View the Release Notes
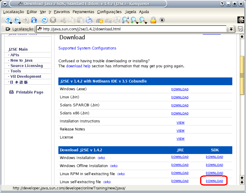 (180, 130)
